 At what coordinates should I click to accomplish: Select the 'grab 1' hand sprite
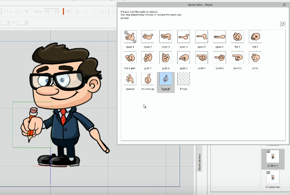pyautogui.click(x=148, y=58)
